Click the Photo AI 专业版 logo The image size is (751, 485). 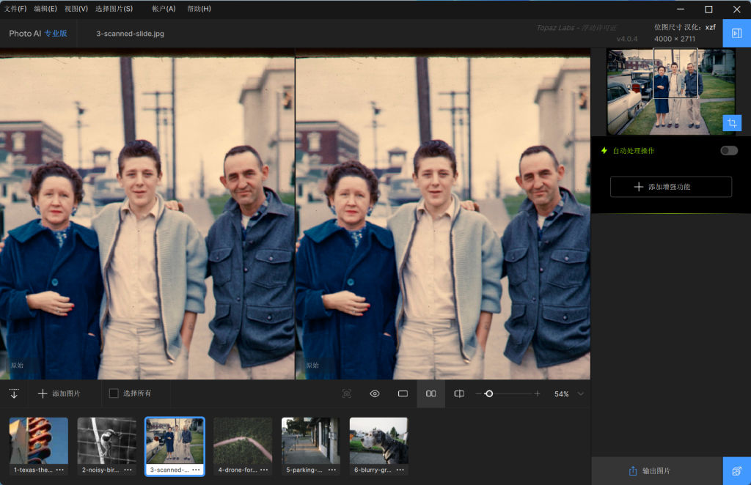click(x=38, y=34)
